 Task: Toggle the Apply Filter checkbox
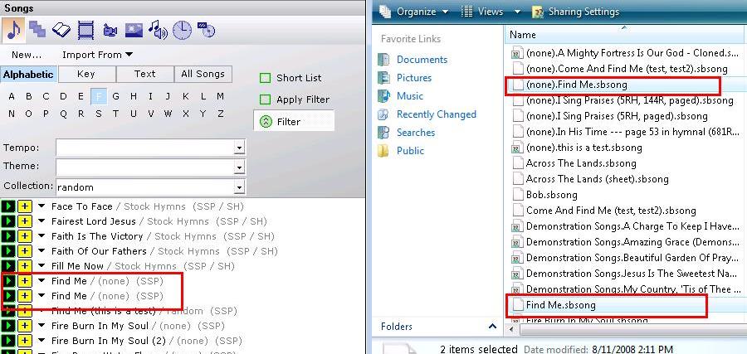[x=266, y=99]
